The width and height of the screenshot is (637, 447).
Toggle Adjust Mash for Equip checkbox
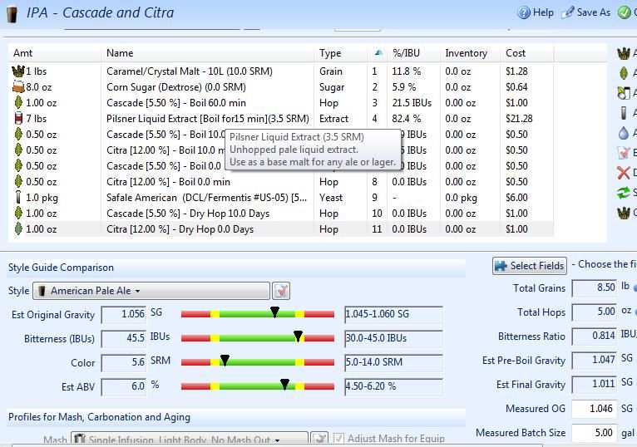tap(338, 439)
